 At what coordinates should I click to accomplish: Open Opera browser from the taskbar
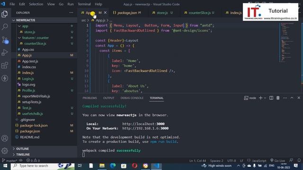coord(134,166)
